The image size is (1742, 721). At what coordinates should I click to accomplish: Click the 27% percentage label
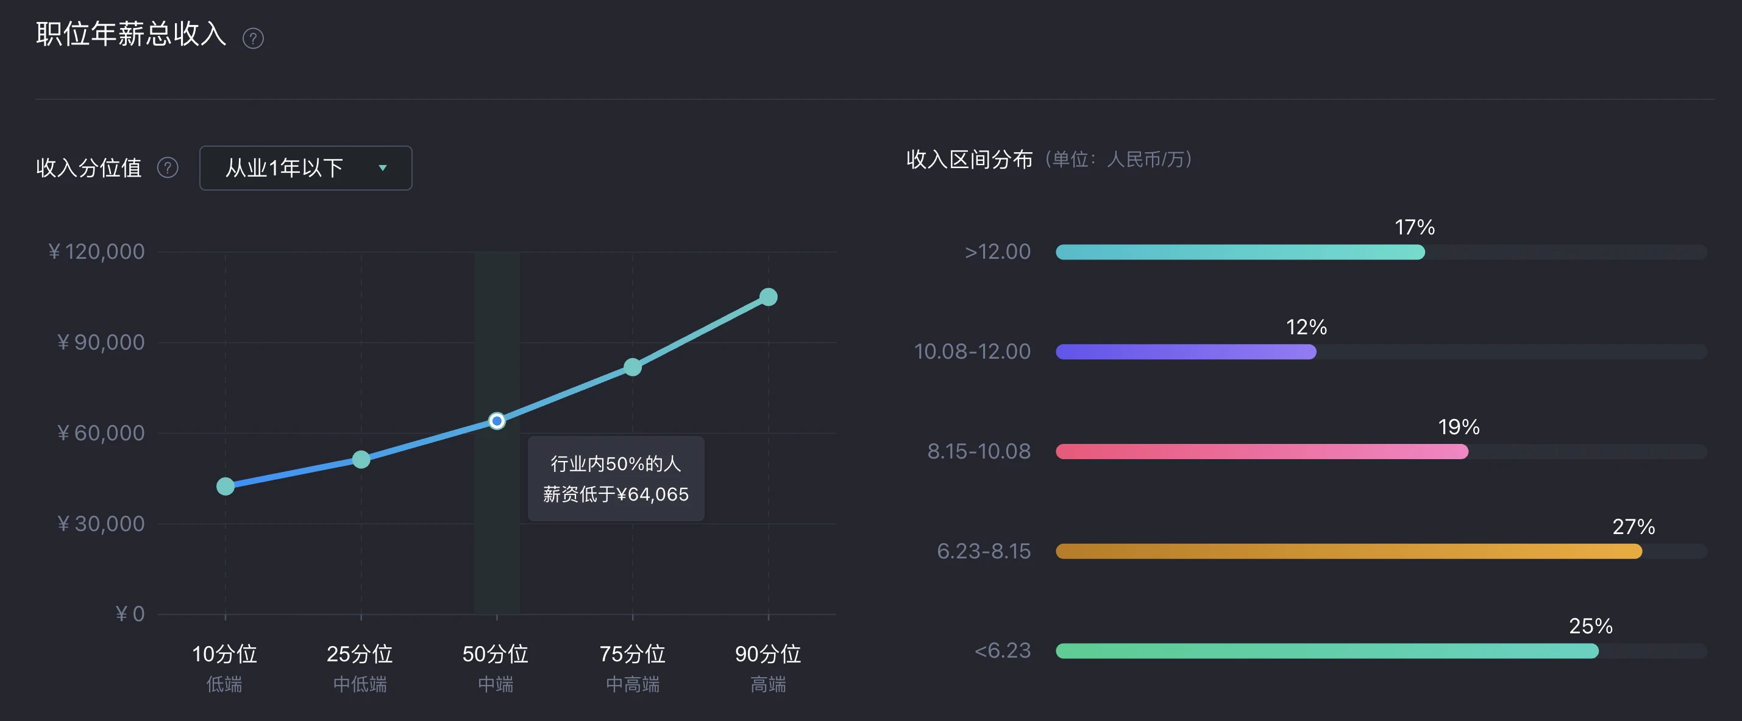pos(1634,526)
